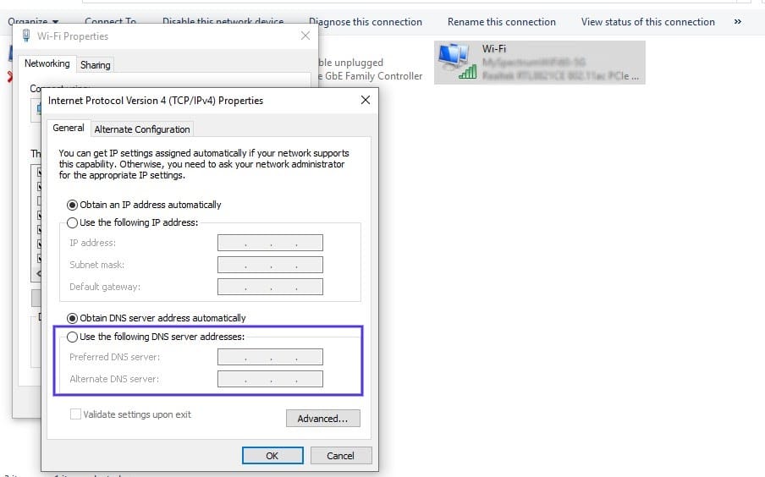
Task: Click the IP address input field
Action: 270,243
